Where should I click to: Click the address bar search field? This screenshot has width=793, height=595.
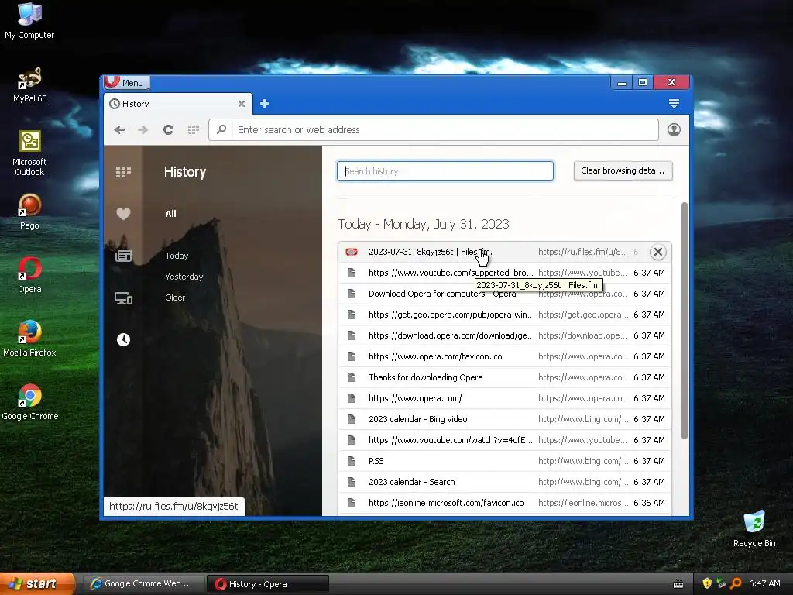434,130
